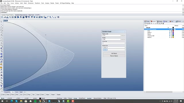Move layer up one parent with left arrow
The width and height of the screenshot is (184, 103).
(x=155, y=23)
